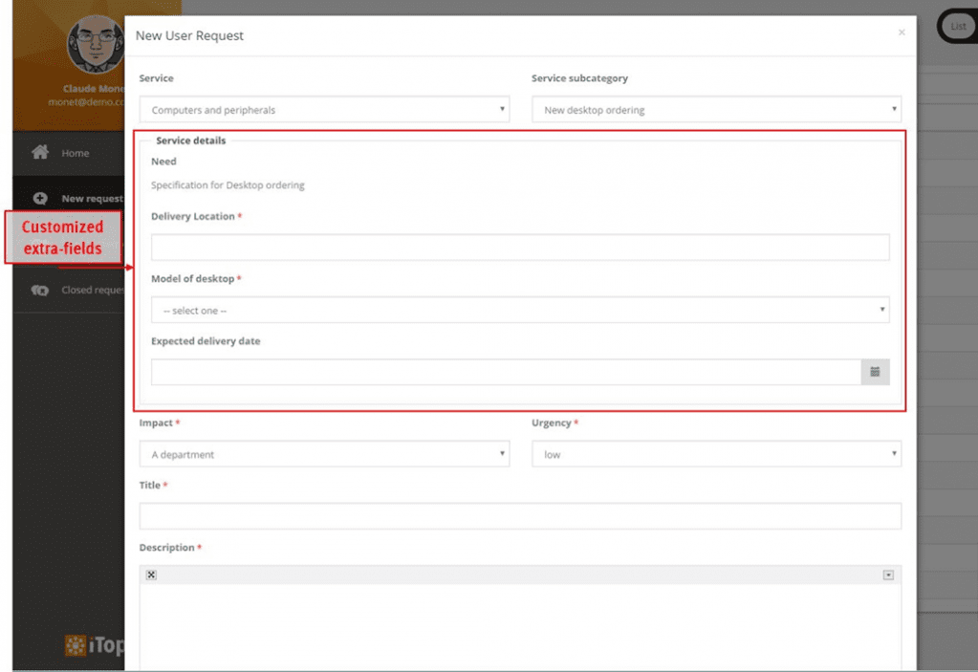Expand the description editor toolbar arrow

click(888, 573)
